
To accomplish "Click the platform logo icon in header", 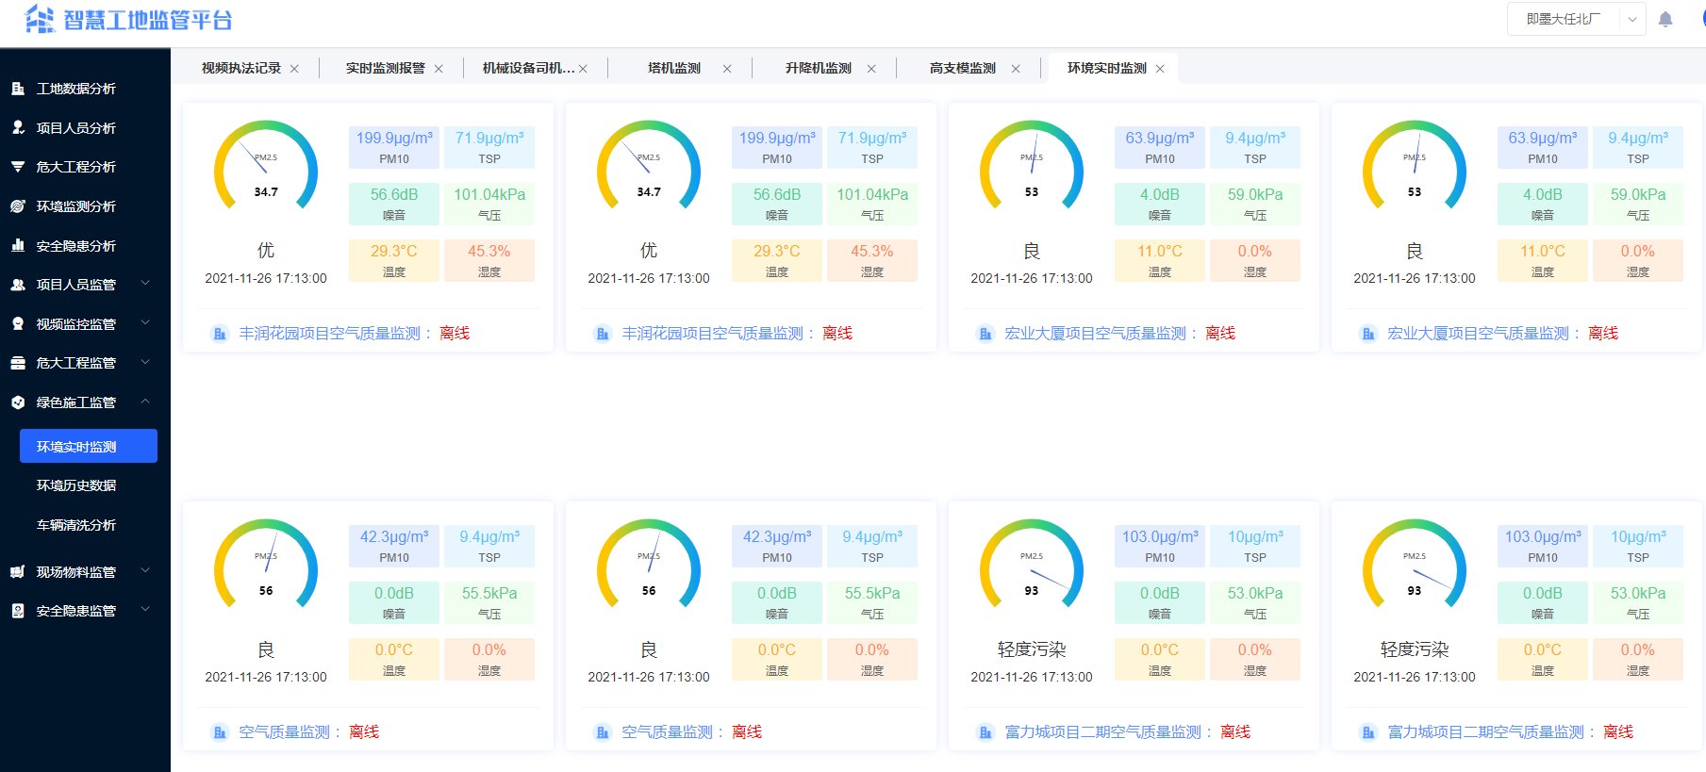I will [40, 19].
